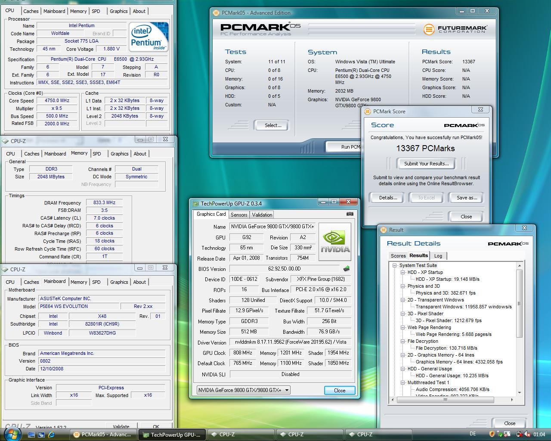
Task: Click the BIOS save chip icon in GPU-Z
Action: coord(346,269)
